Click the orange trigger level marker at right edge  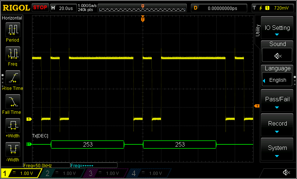[x=257, y=106]
